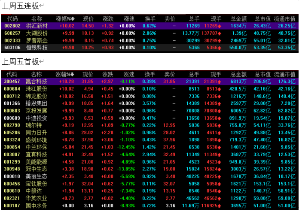Viewport: 299px width, 212px height.
Task: Click 流通市值 column header in the 连板 table
Action: click(284, 18)
